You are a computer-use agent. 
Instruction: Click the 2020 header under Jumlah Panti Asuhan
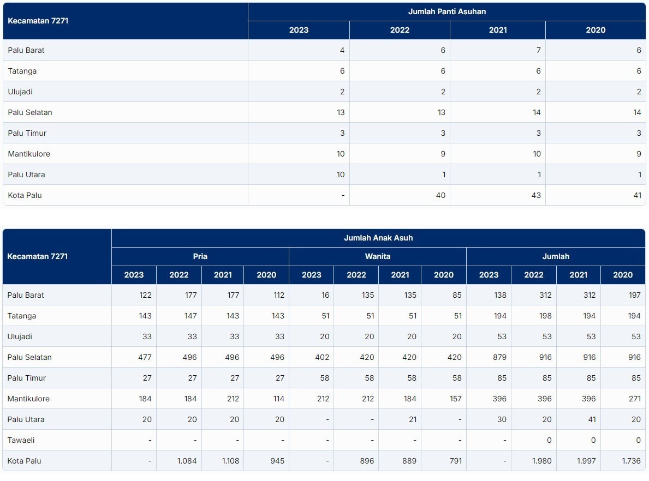point(596,30)
